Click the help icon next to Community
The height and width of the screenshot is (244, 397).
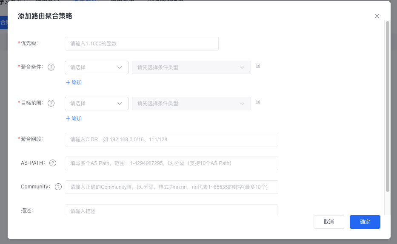58,187
